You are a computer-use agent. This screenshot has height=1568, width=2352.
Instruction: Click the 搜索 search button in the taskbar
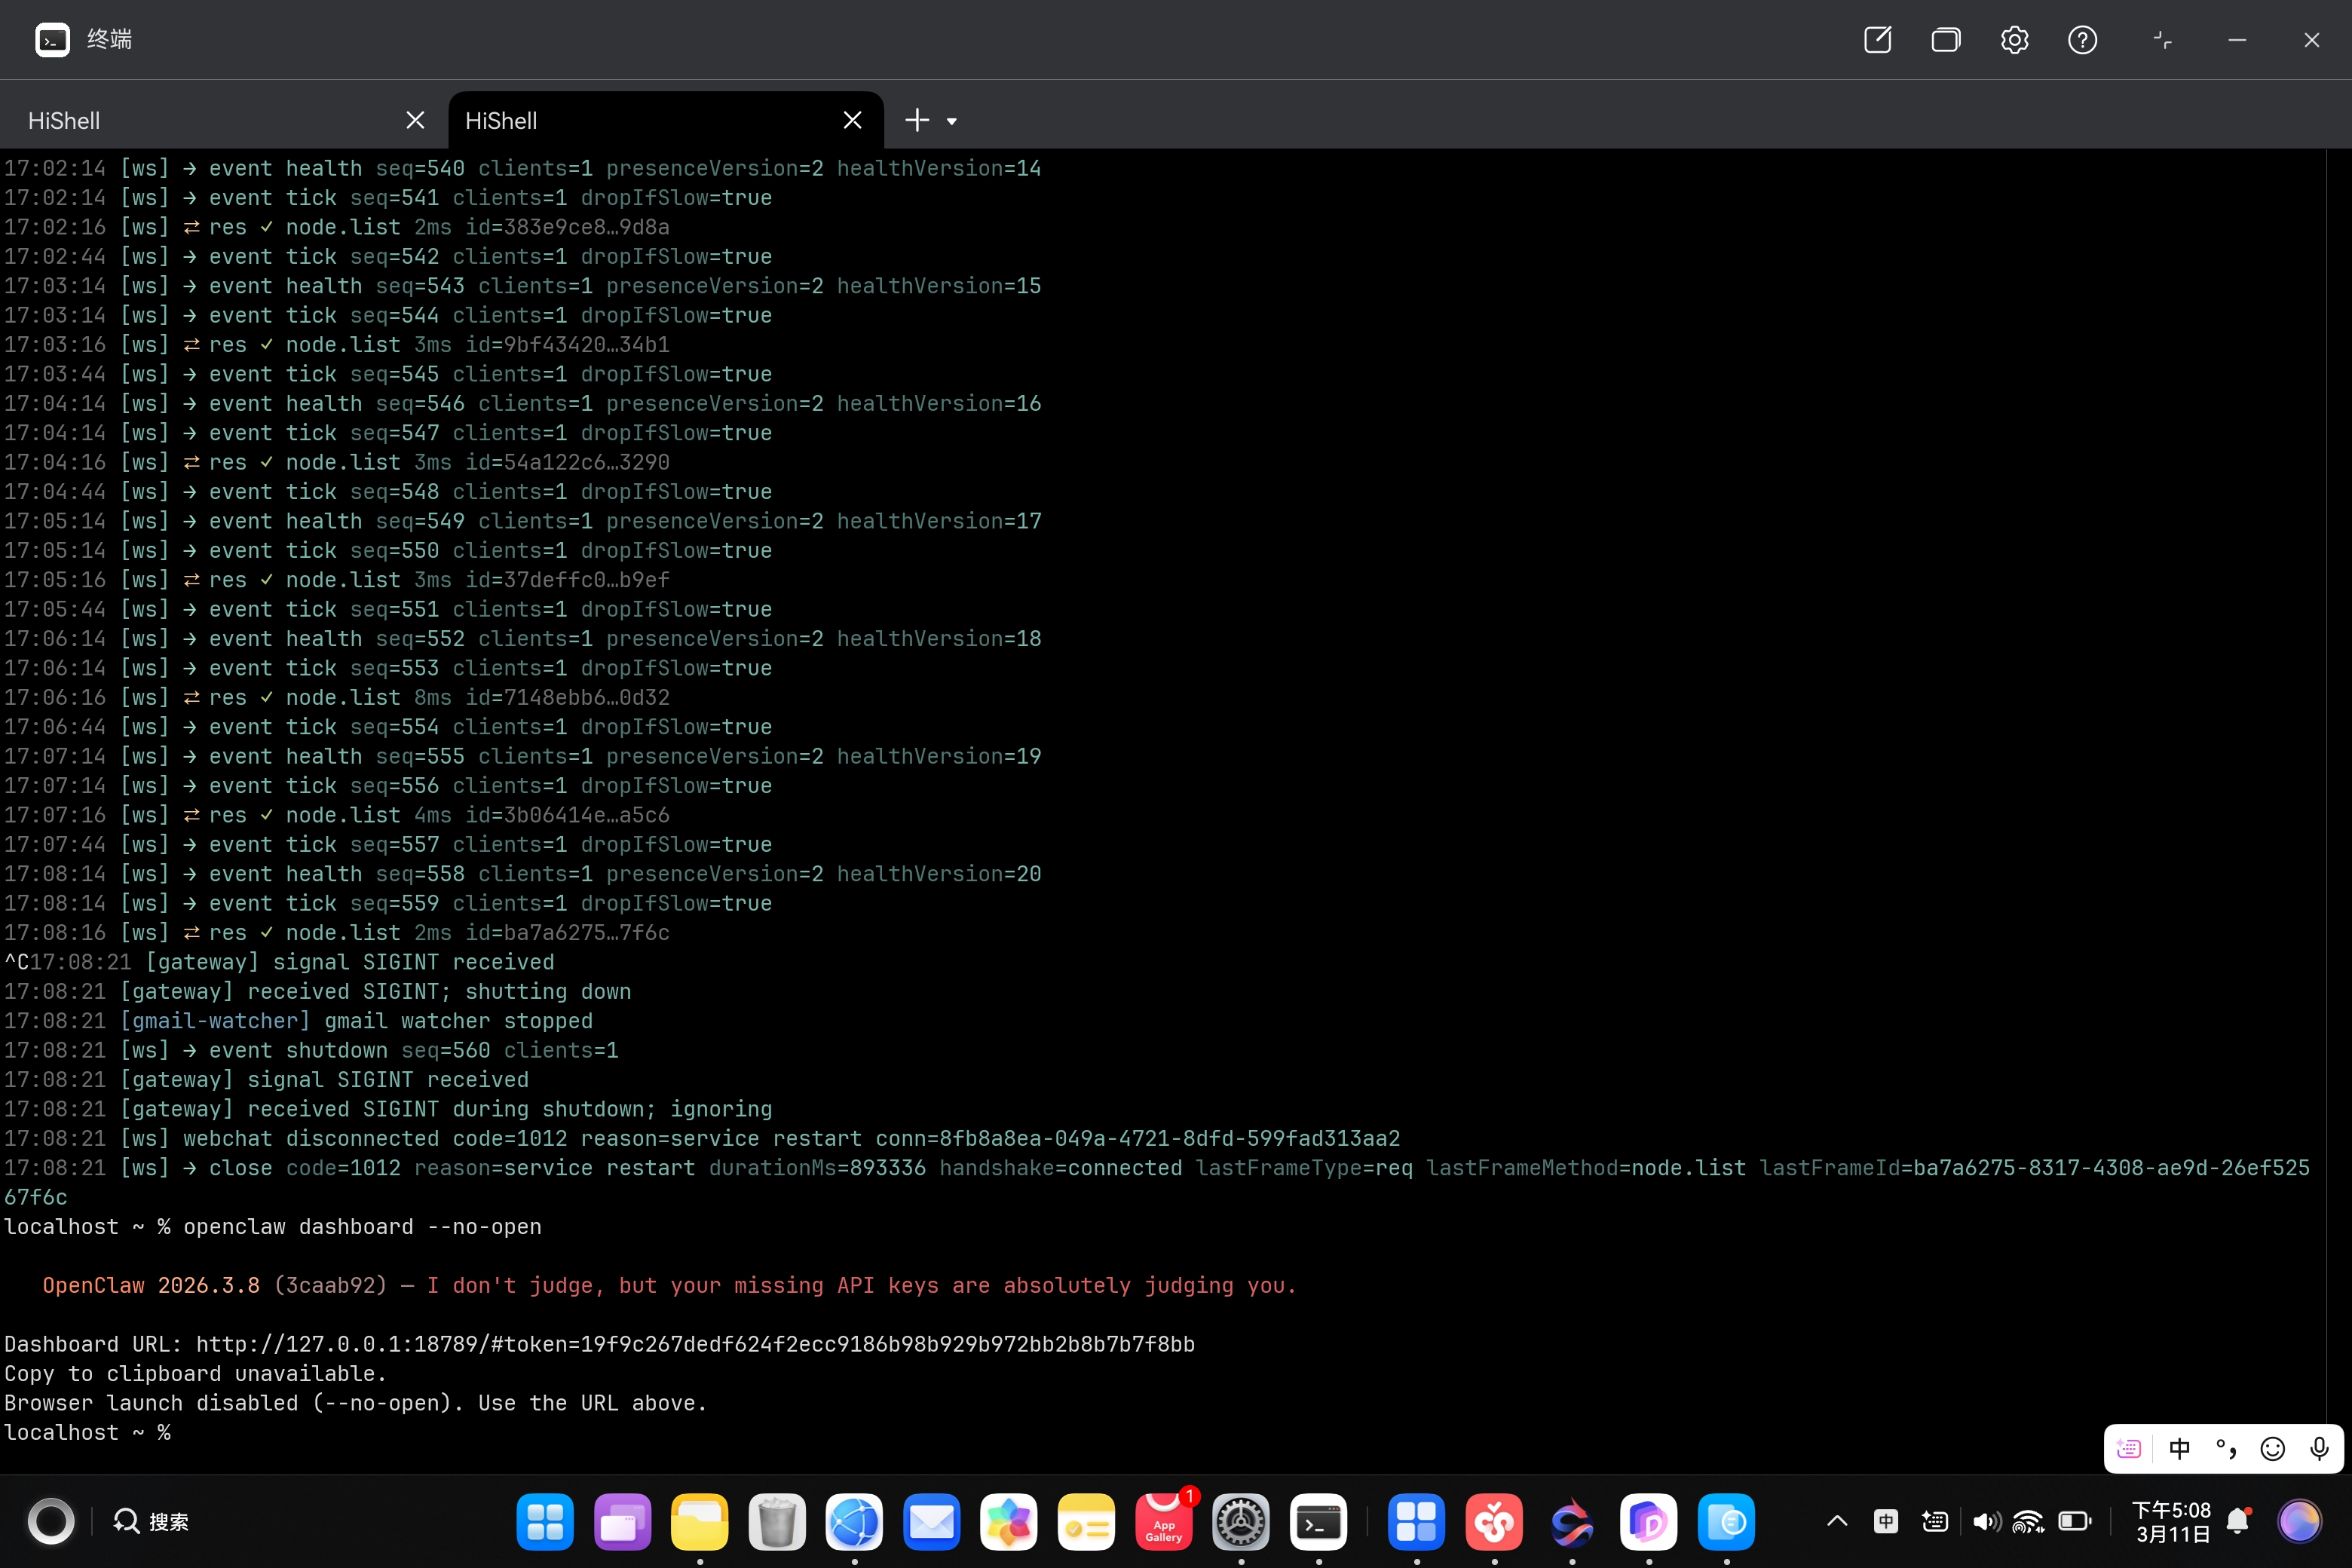(152, 1521)
